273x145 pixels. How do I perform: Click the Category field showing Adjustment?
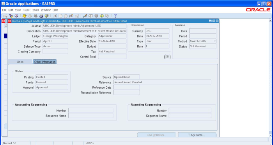[112, 36]
